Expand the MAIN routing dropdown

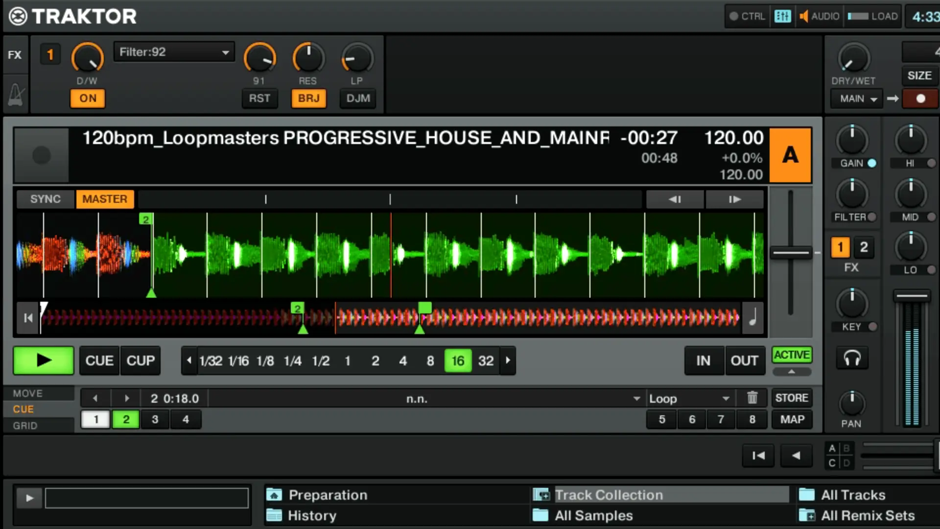[x=857, y=99]
